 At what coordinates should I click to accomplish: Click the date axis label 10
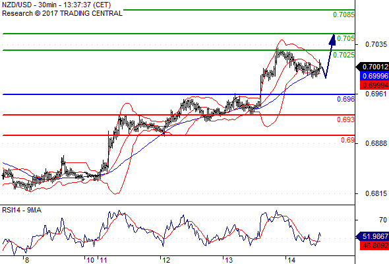pyautogui.click(x=90, y=260)
